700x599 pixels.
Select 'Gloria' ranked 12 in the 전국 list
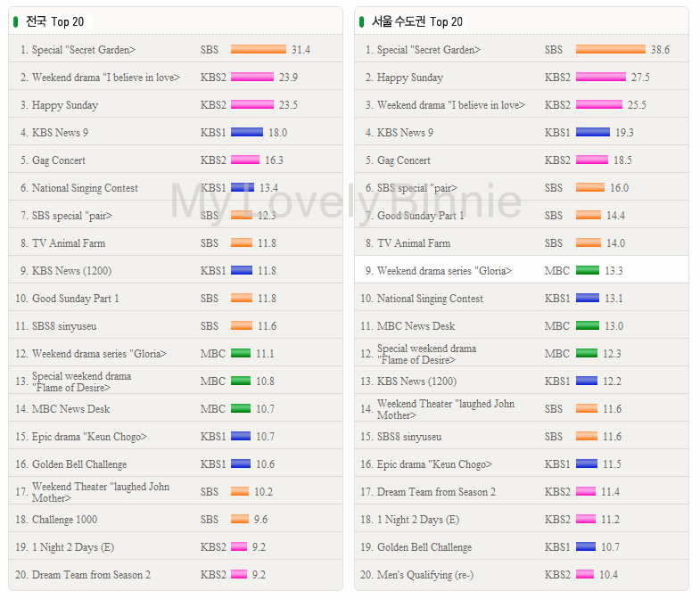click(x=99, y=354)
